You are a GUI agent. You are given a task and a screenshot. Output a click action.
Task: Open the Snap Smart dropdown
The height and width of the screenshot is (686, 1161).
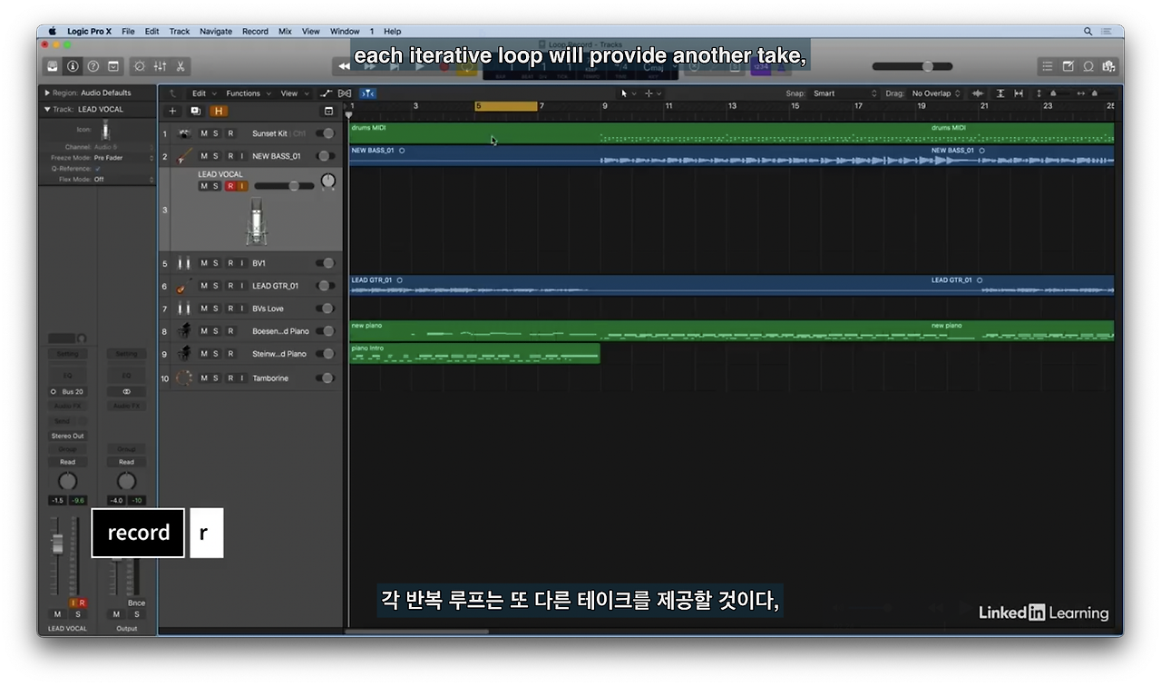point(845,93)
